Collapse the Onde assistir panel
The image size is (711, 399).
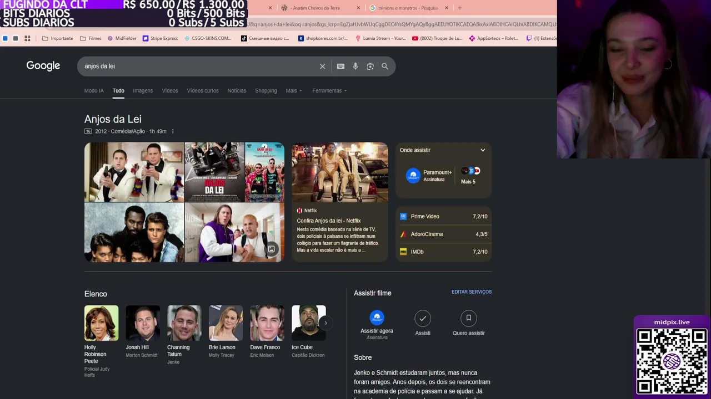(483, 150)
